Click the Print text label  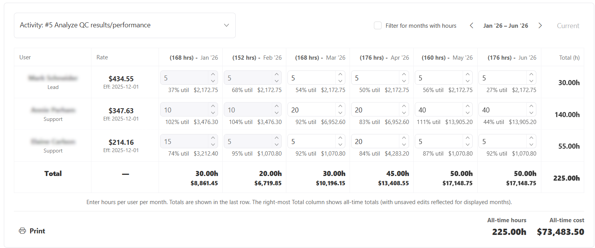[37, 231]
